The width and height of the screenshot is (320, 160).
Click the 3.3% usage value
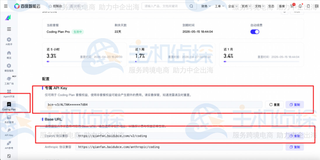point(51,56)
